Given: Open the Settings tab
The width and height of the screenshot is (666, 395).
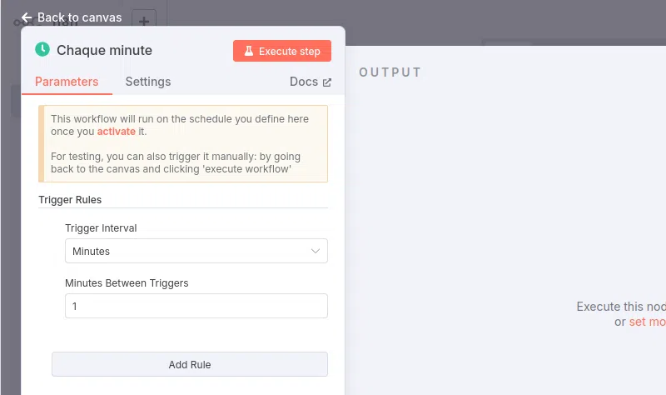Looking at the screenshot, I should coord(148,82).
